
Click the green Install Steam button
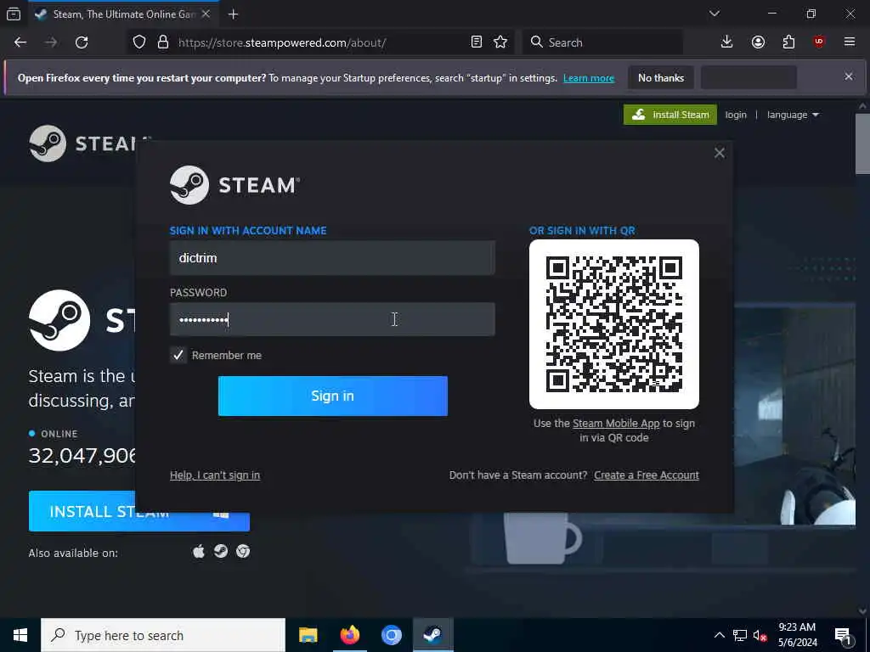coord(670,115)
